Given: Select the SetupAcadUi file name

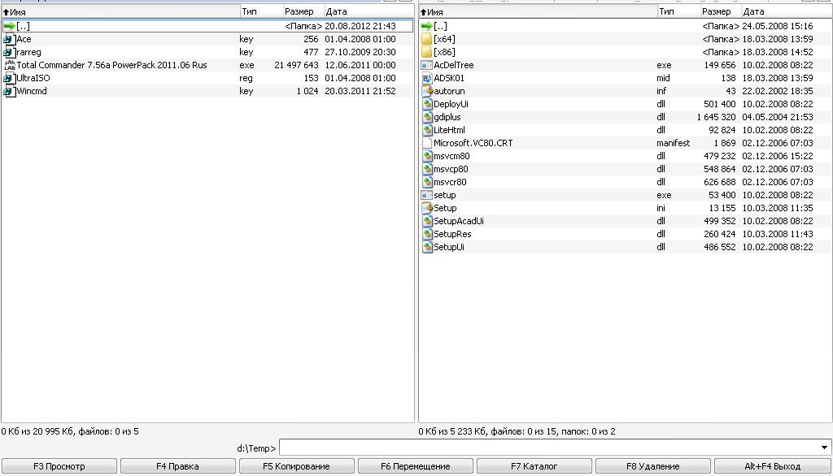Looking at the screenshot, I should point(459,221).
